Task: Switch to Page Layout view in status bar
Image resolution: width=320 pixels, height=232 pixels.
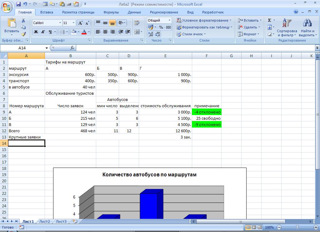Action: click(x=254, y=227)
